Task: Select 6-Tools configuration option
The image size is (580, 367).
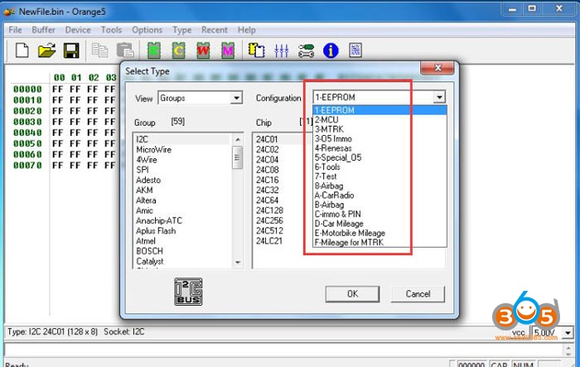Action: (x=379, y=167)
